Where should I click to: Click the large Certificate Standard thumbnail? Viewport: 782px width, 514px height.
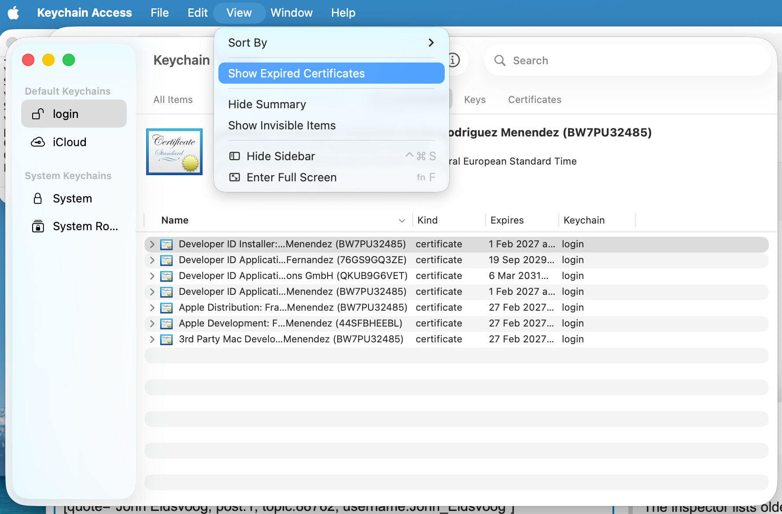(174, 152)
